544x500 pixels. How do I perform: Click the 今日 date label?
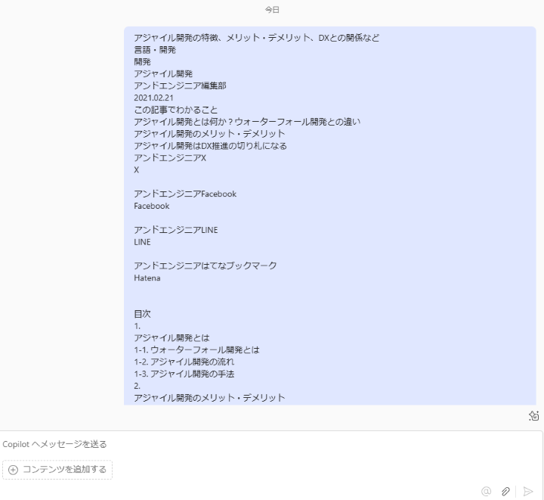[272, 10]
